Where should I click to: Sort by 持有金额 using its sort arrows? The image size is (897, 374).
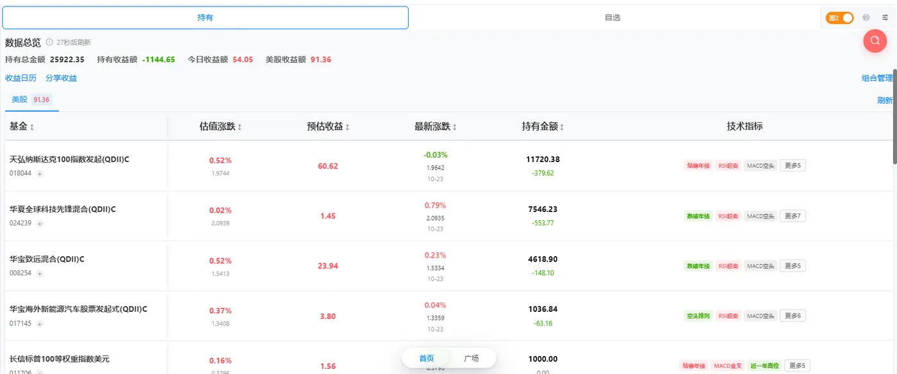(x=562, y=127)
